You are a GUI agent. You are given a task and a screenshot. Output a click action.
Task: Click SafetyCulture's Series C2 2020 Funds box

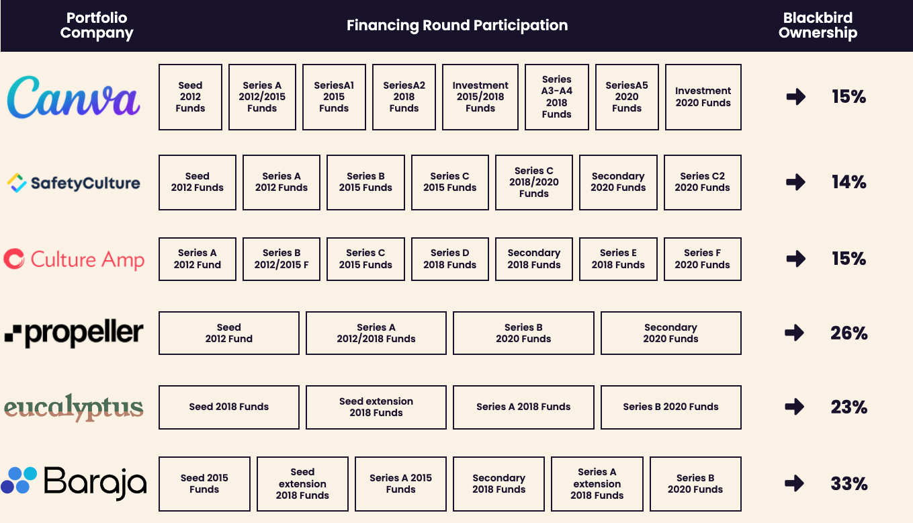click(702, 182)
